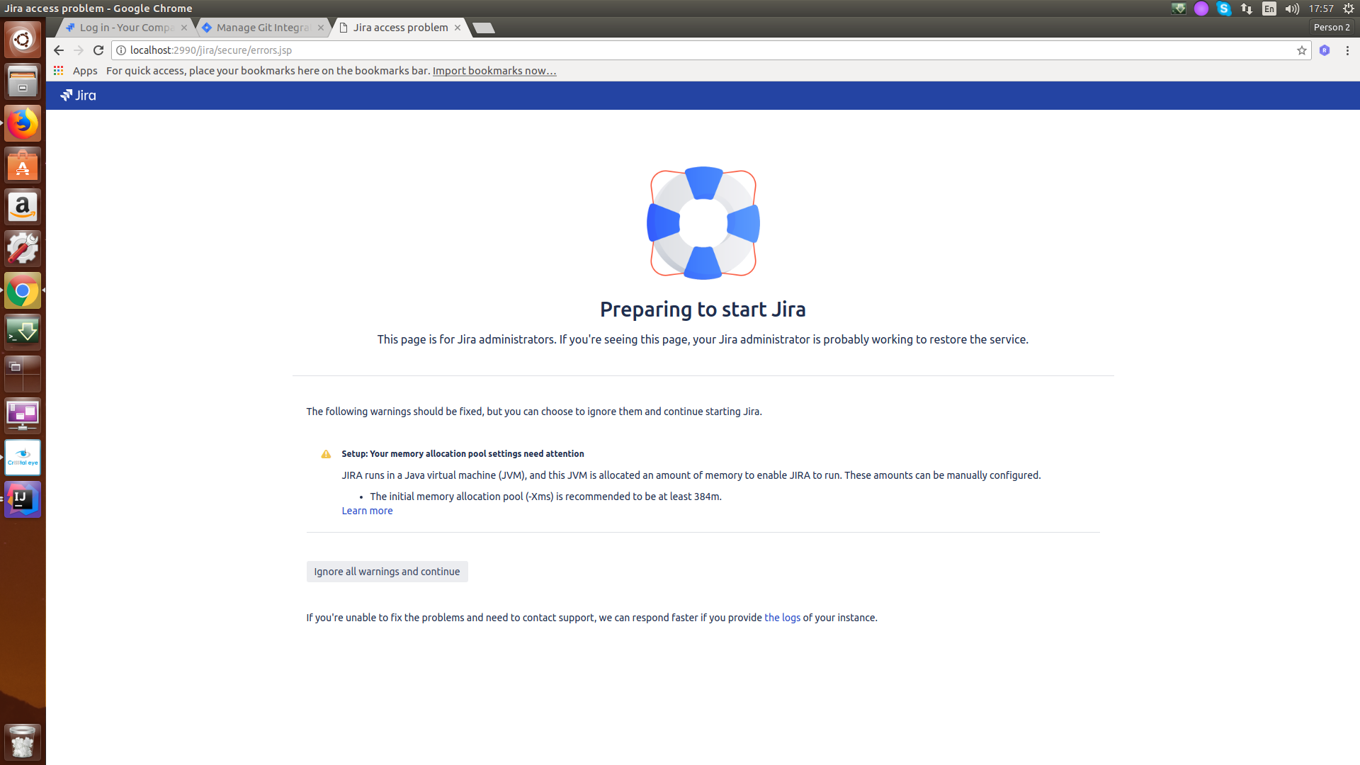The height and width of the screenshot is (765, 1360).
Task: Click blue extension icon in toolbar
Action: [1325, 50]
